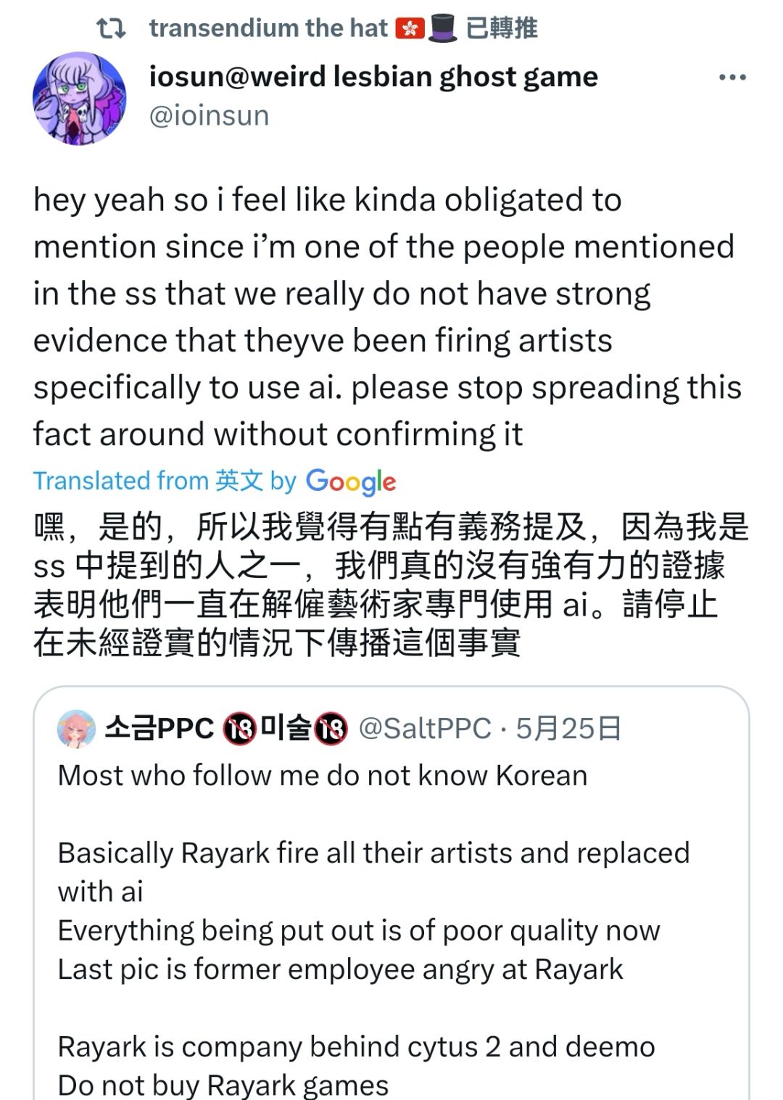Open the SaltPPC avatar in quoted tweet
The width and height of the screenshot is (783, 1100).
click(x=76, y=729)
